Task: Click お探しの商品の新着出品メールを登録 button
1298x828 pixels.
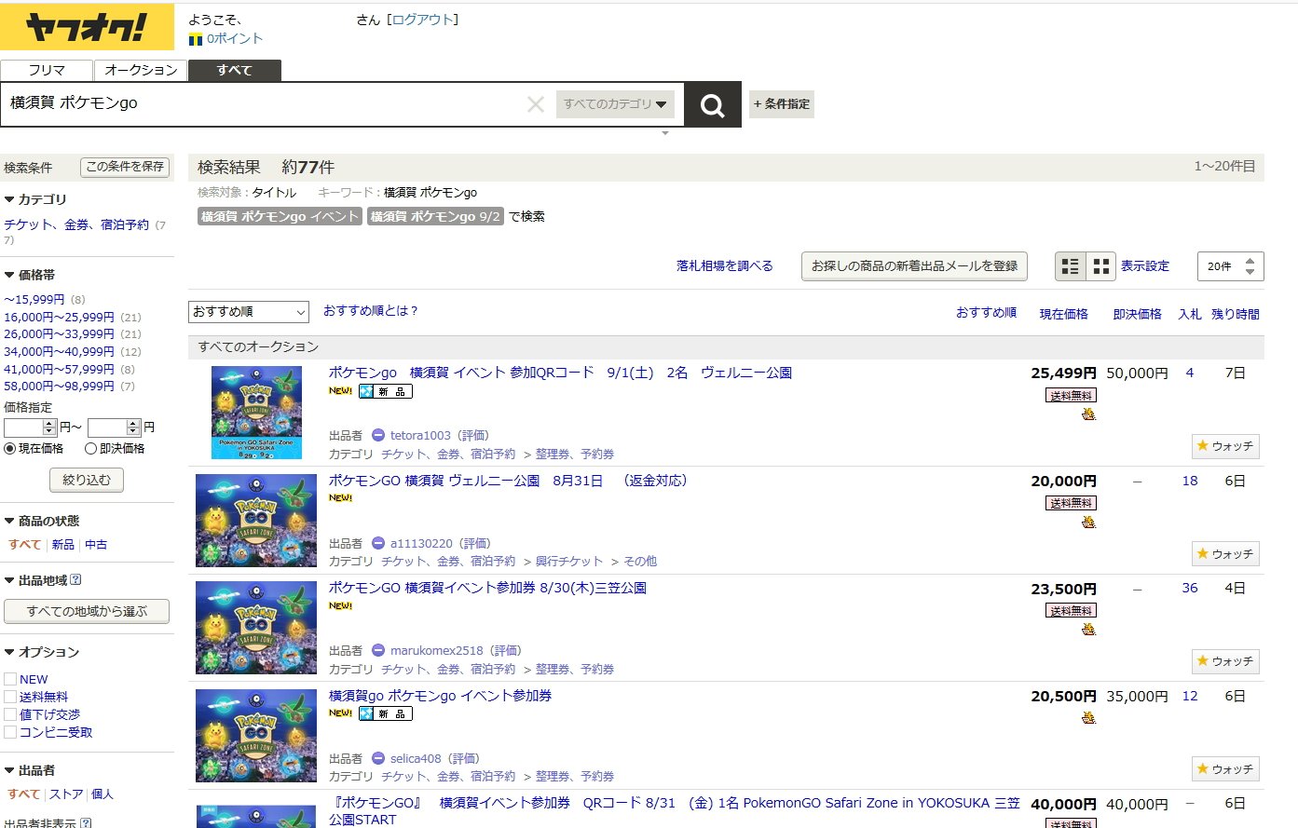Action: pos(914,265)
